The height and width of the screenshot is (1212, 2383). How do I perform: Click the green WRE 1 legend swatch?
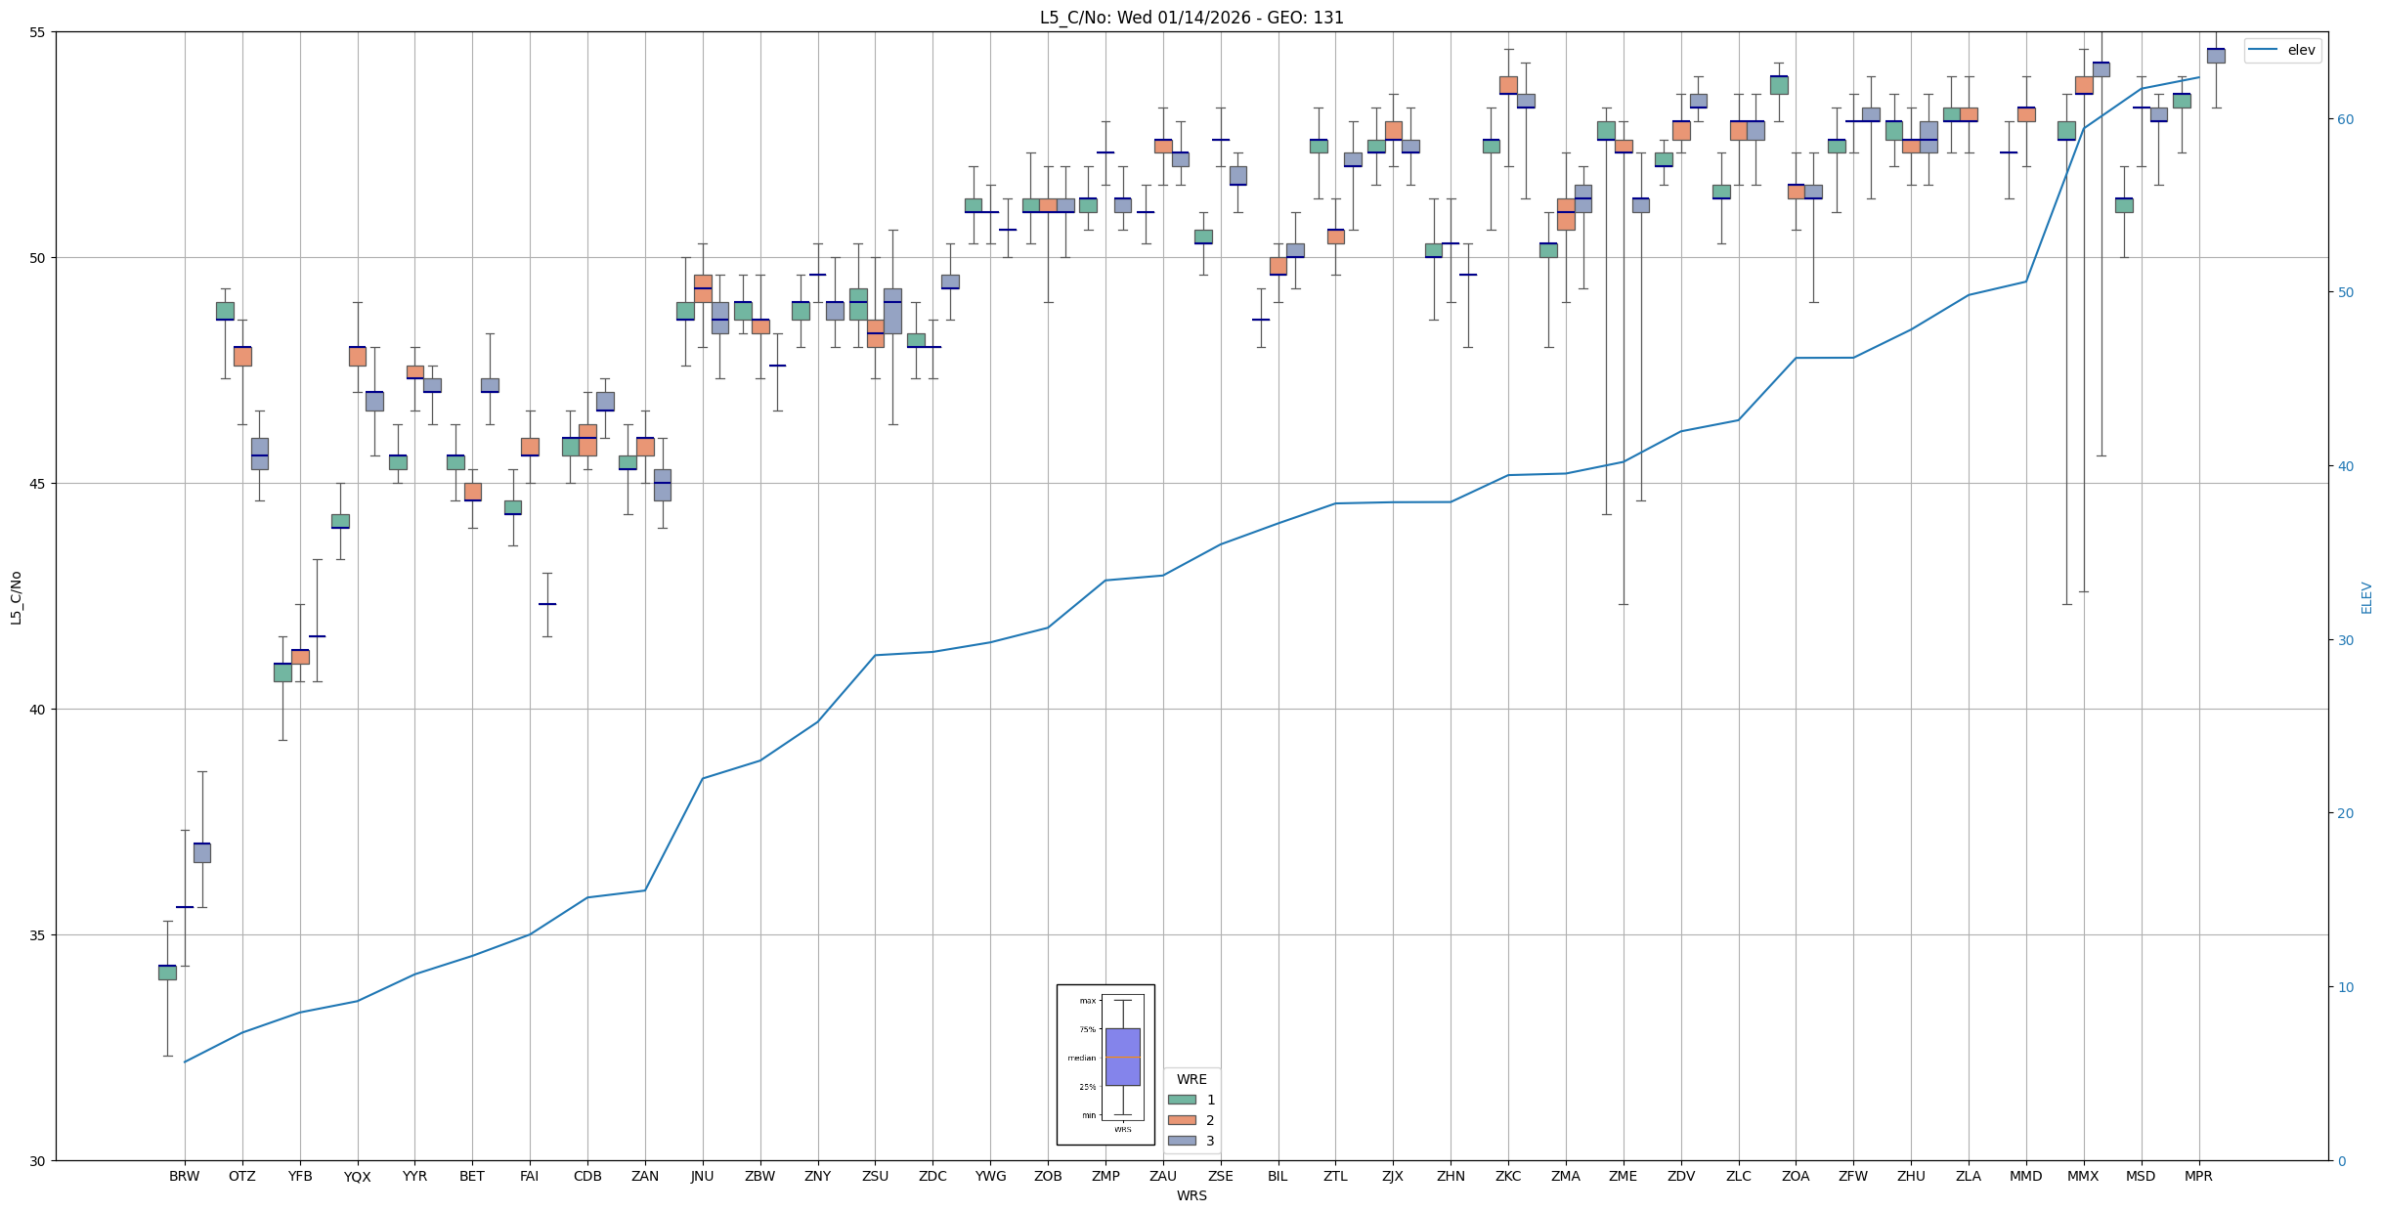[x=1182, y=1100]
